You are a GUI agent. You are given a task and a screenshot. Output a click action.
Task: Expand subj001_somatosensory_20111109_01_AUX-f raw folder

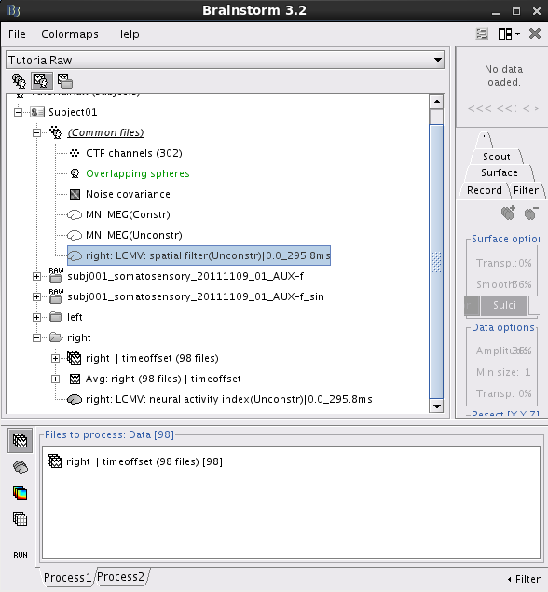36,276
